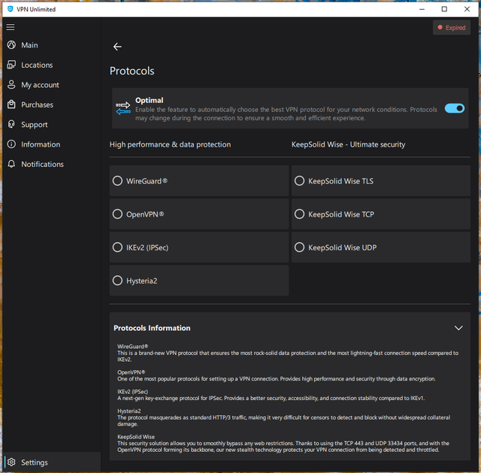
Task: Click the My account person icon
Action: (11, 85)
